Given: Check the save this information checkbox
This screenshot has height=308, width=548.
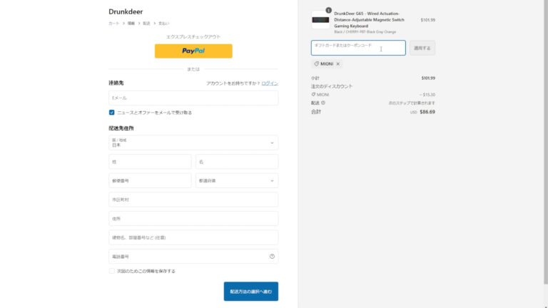Looking at the screenshot, I should click(112, 271).
